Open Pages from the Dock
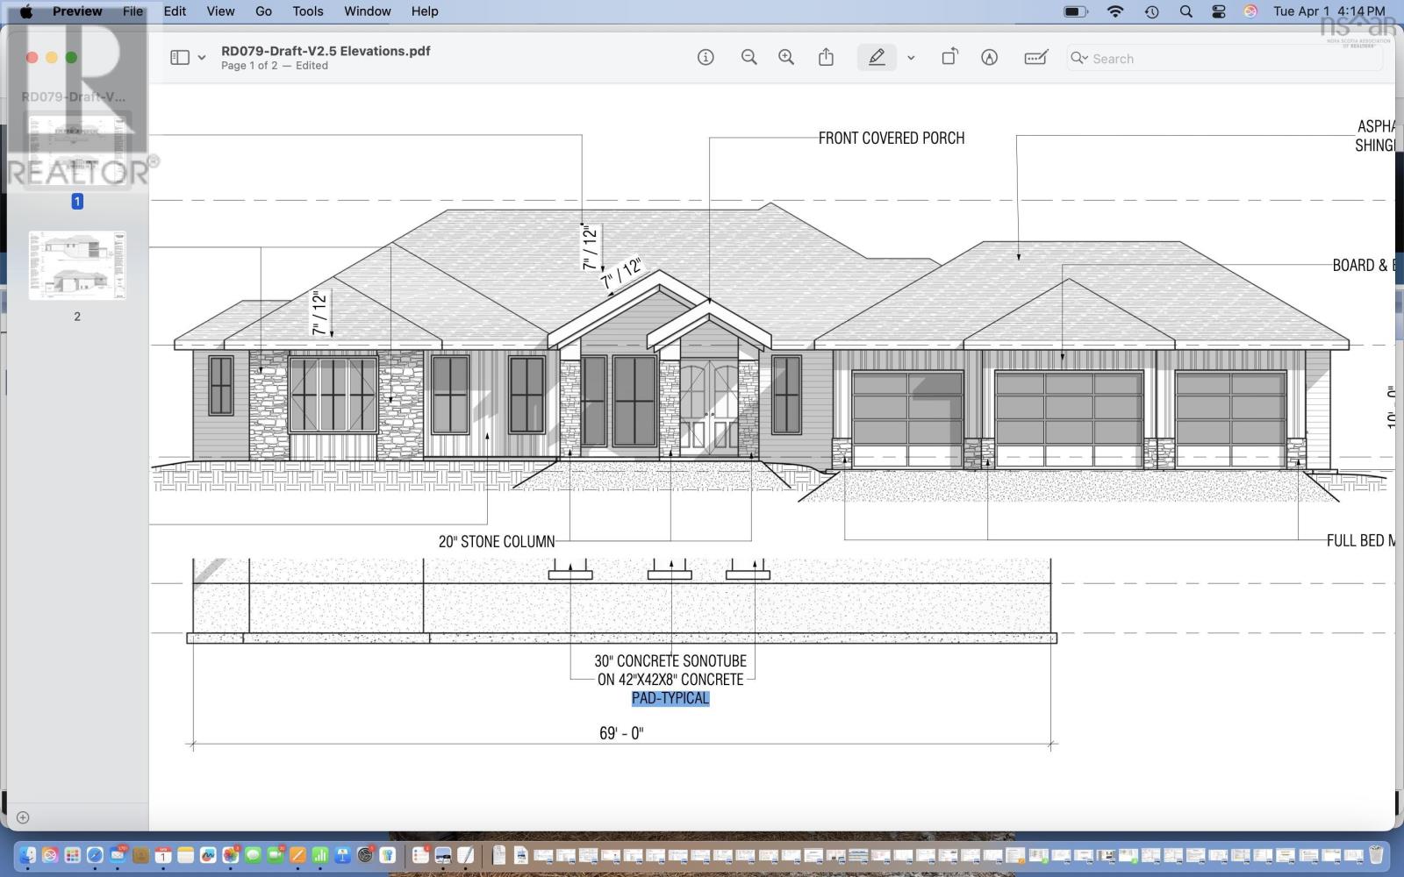Screen dimensions: 1404x877 [x=298, y=854]
